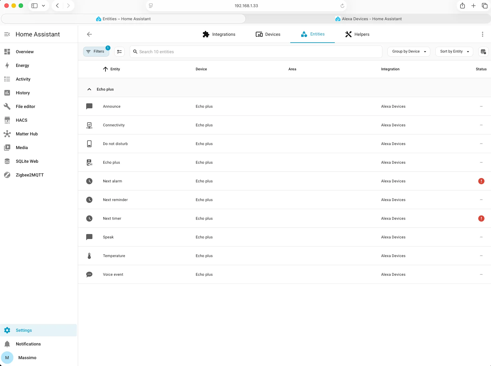The width and height of the screenshot is (491, 366).
Task: Switch to the Helpers tab
Action: pos(357,34)
